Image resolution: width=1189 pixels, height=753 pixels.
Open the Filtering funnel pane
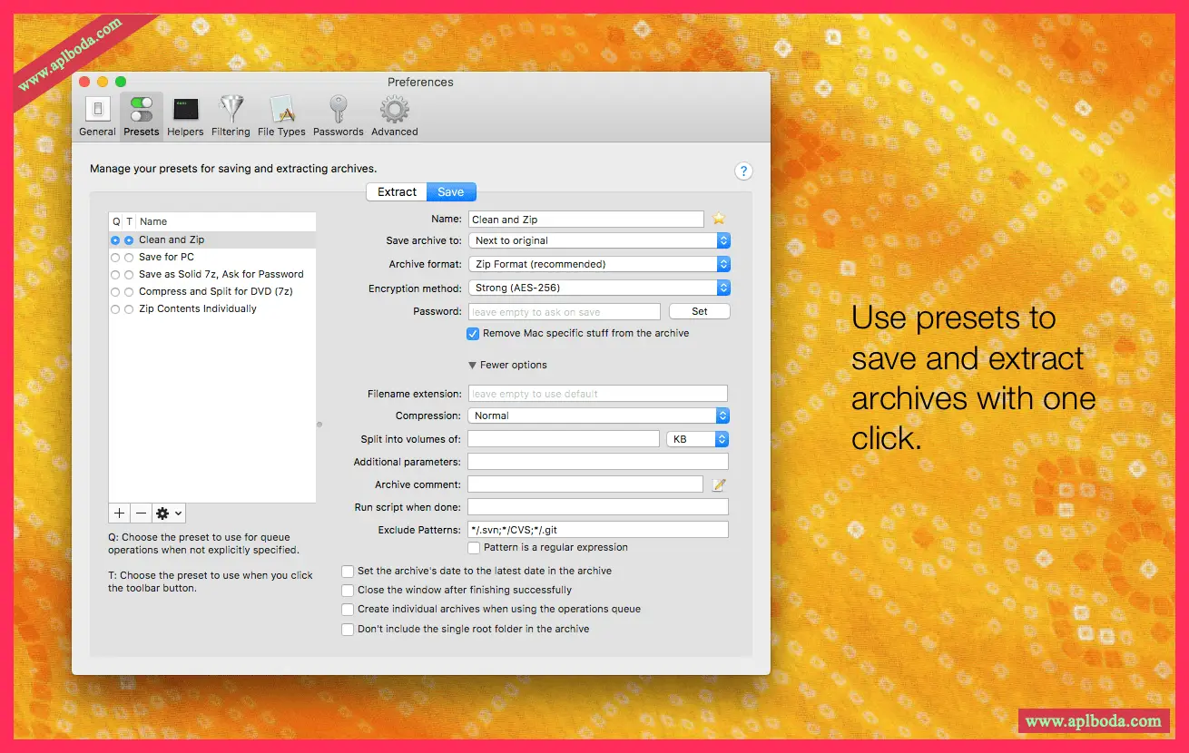click(231, 116)
